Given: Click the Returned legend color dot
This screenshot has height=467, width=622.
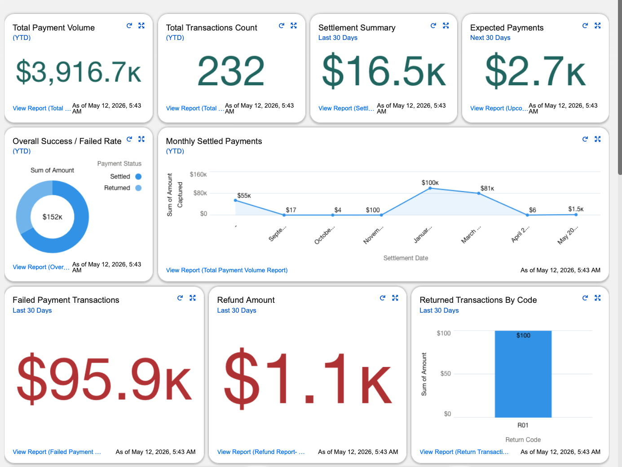Looking at the screenshot, I should pyautogui.click(x=138, y=188).
